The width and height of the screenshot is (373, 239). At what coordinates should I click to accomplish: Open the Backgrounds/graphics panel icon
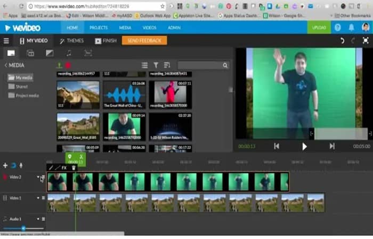(88, 53)
